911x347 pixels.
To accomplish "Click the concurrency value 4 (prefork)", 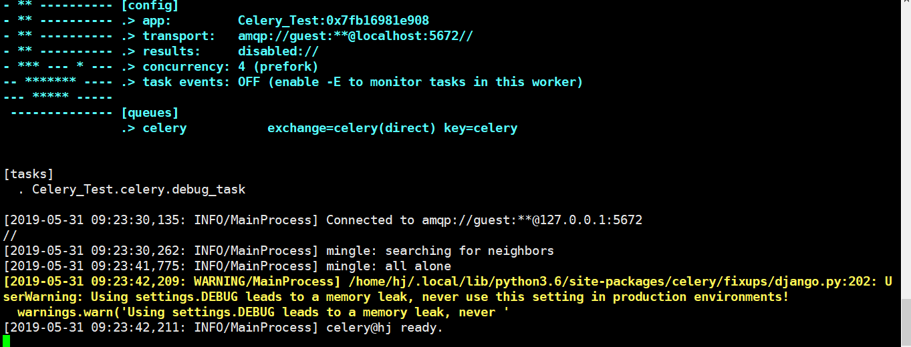I will coord(278,67).
